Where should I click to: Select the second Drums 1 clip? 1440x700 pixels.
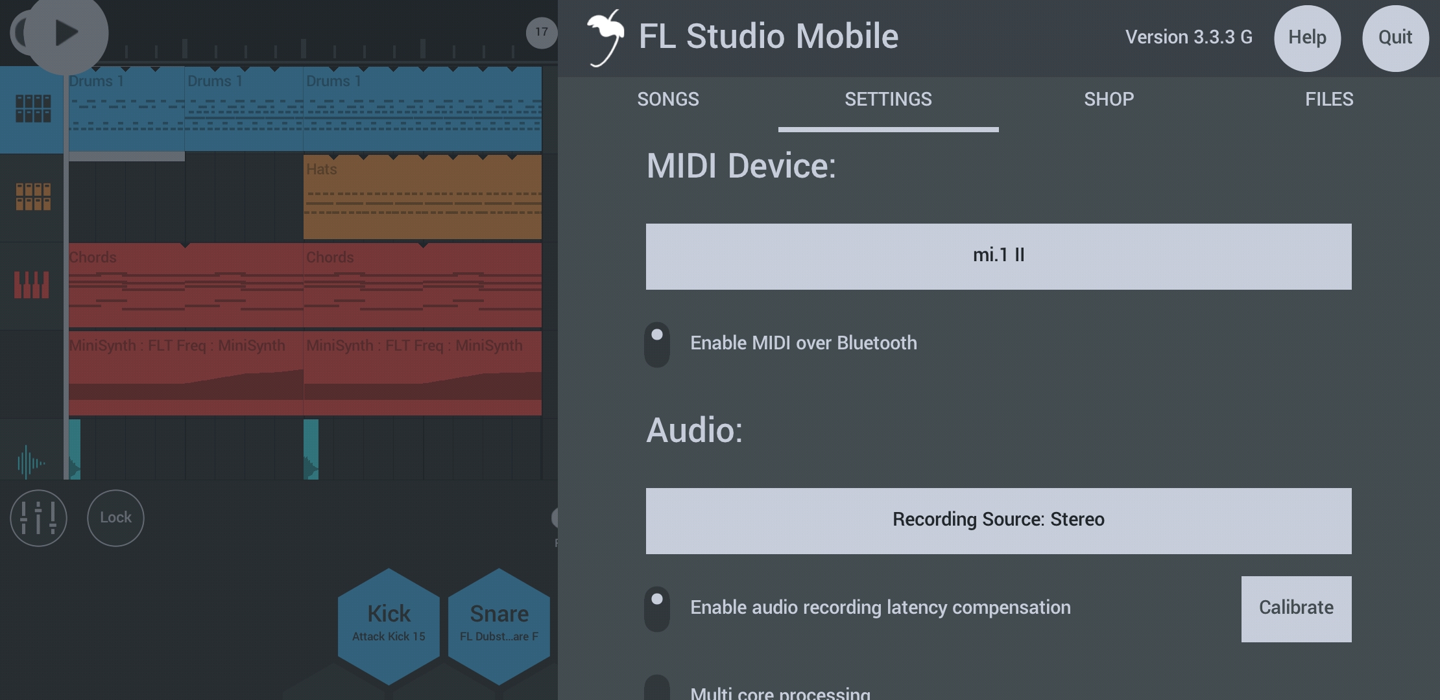[244, 109]
